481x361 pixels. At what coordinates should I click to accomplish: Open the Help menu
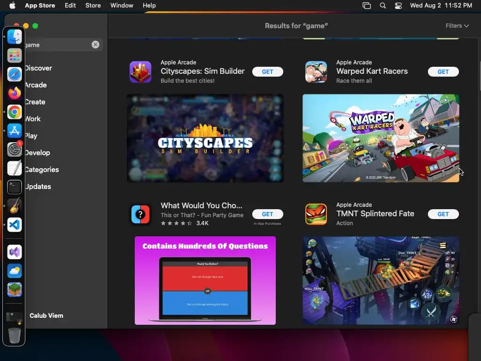[x=149, y=5]
